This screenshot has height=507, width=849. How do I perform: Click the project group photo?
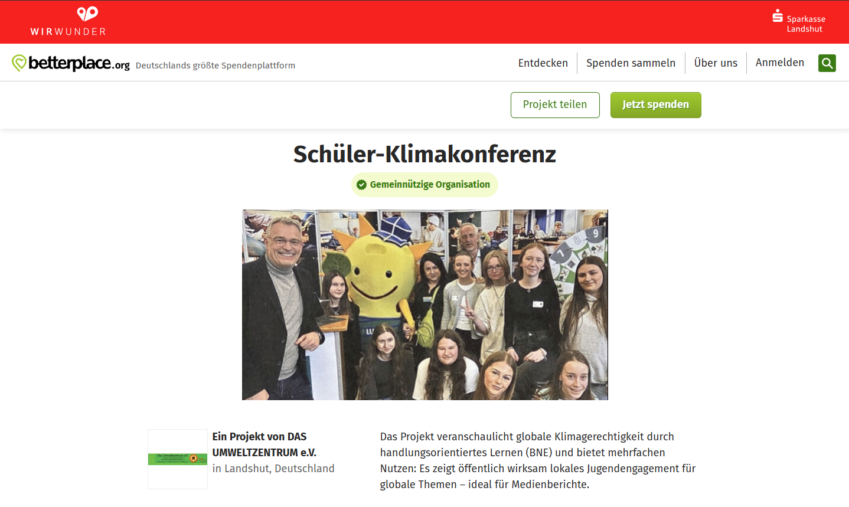425,305
